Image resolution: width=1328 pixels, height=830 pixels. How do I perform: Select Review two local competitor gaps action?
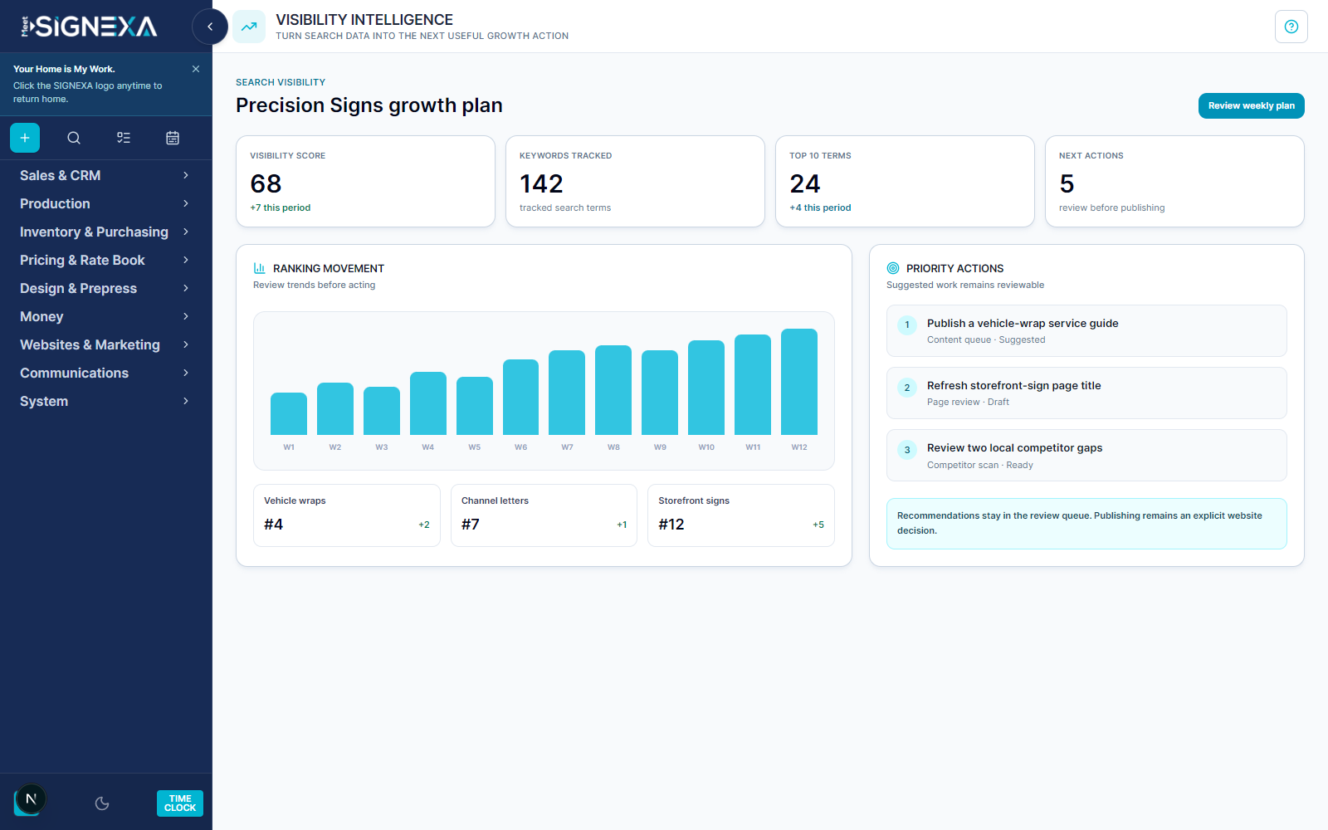coord(1086,455)
